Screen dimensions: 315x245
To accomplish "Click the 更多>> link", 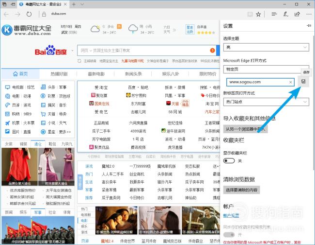I will [64, 132].
